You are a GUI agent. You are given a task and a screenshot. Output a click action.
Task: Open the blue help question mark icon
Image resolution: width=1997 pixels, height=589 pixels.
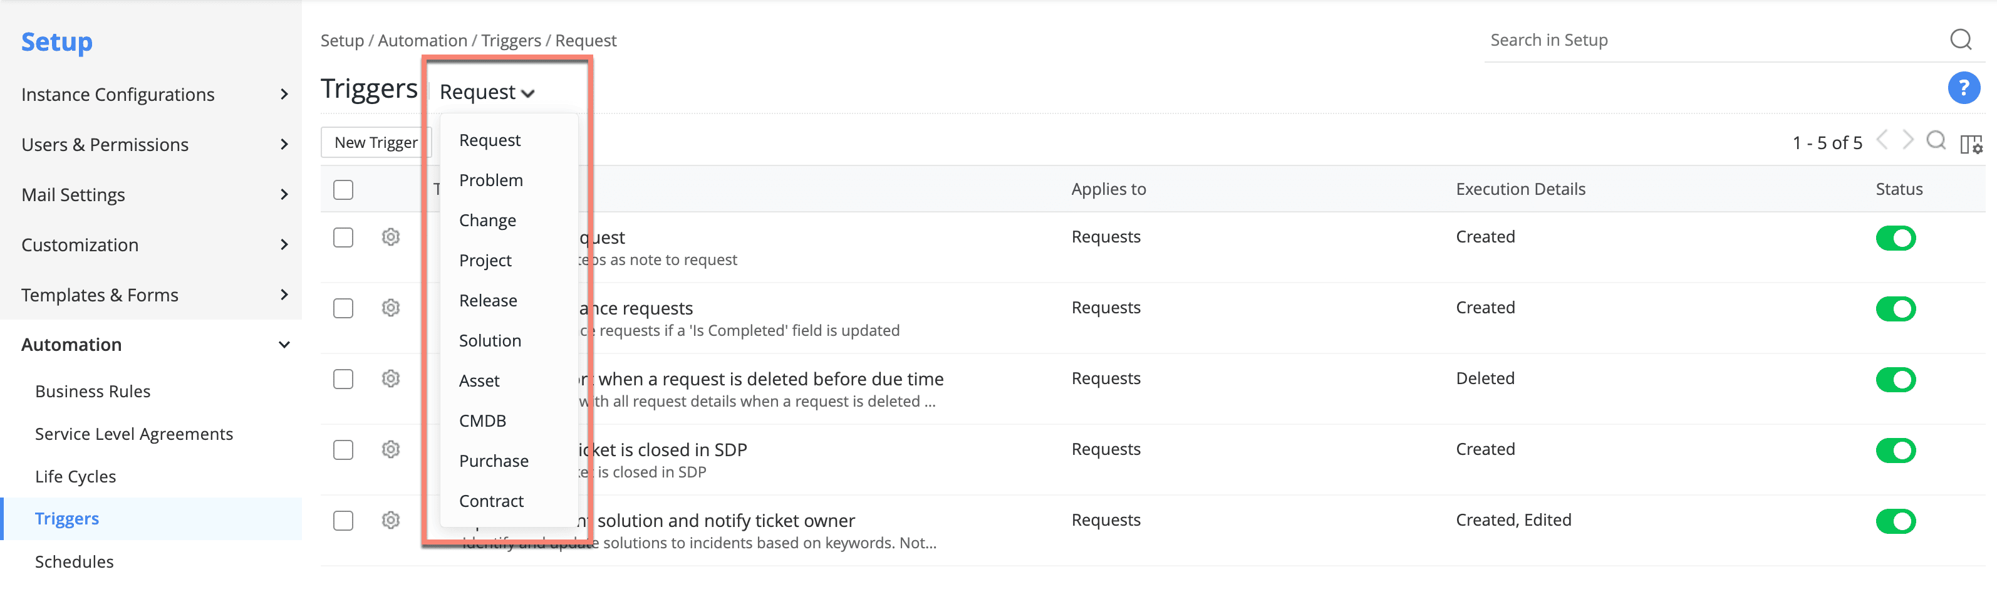coord(1963,88)
